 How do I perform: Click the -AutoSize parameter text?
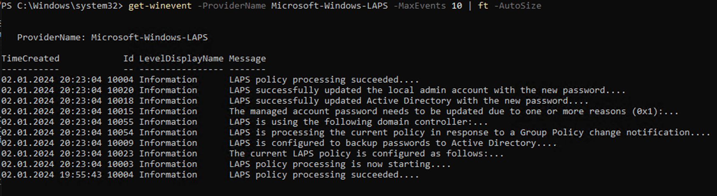click(517, 6)
